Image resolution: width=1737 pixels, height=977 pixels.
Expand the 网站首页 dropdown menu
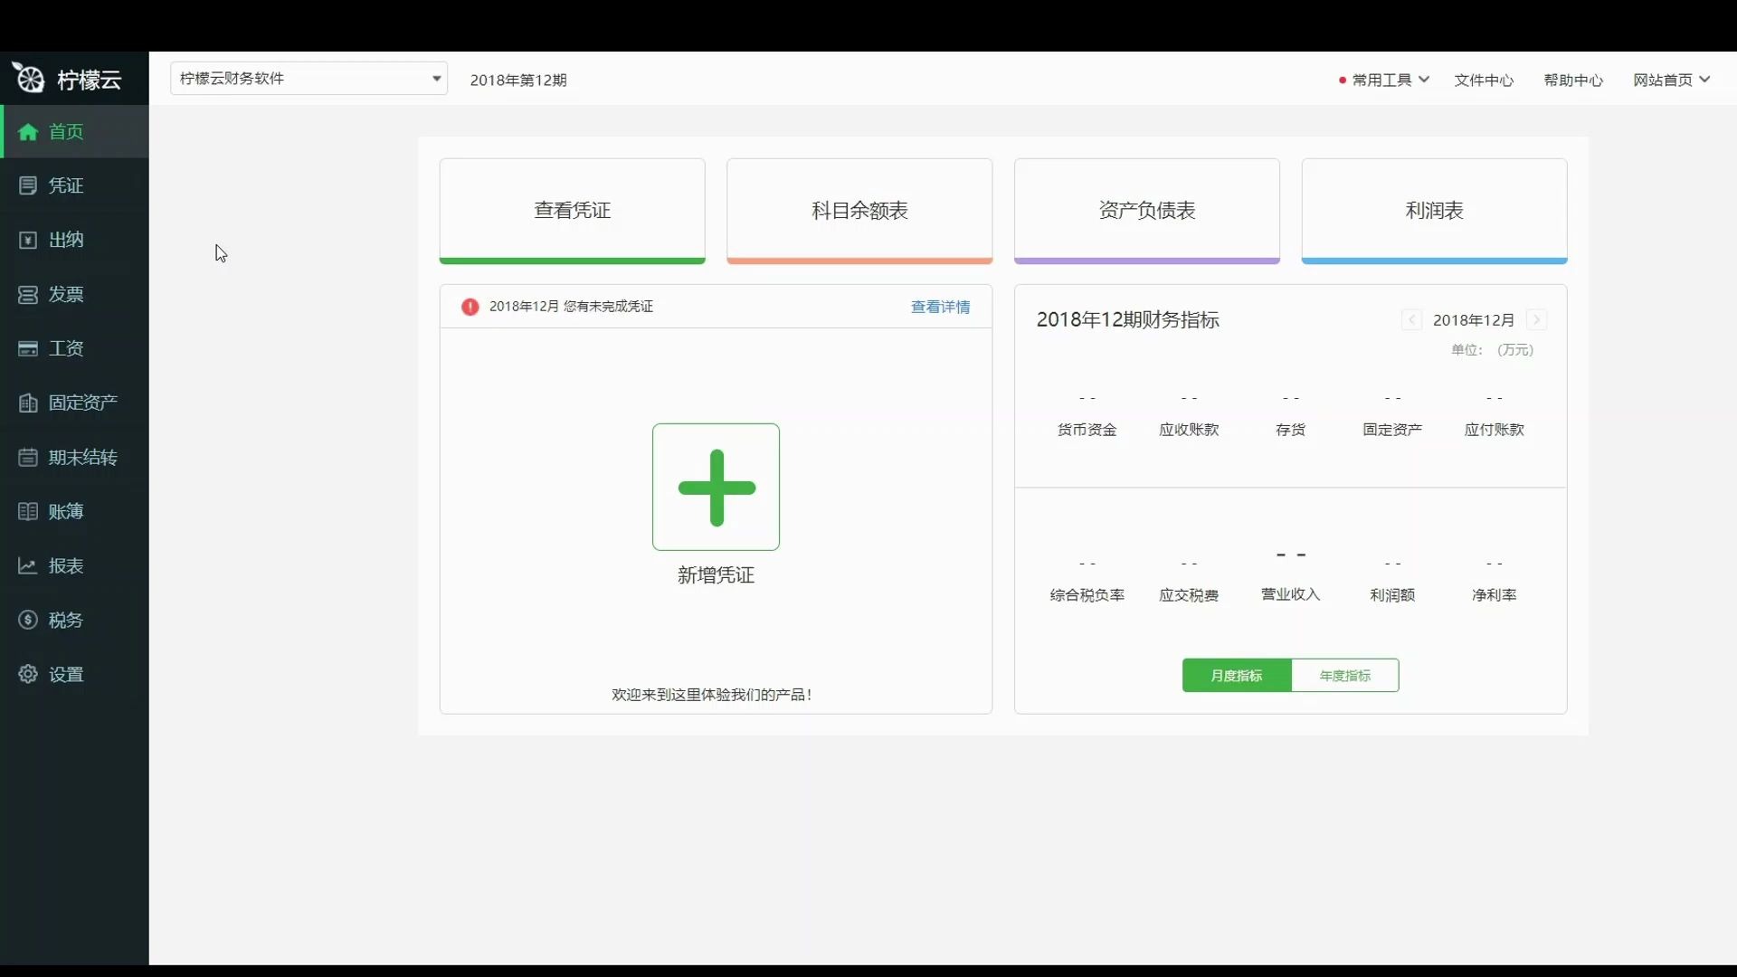coord(1671,80)
